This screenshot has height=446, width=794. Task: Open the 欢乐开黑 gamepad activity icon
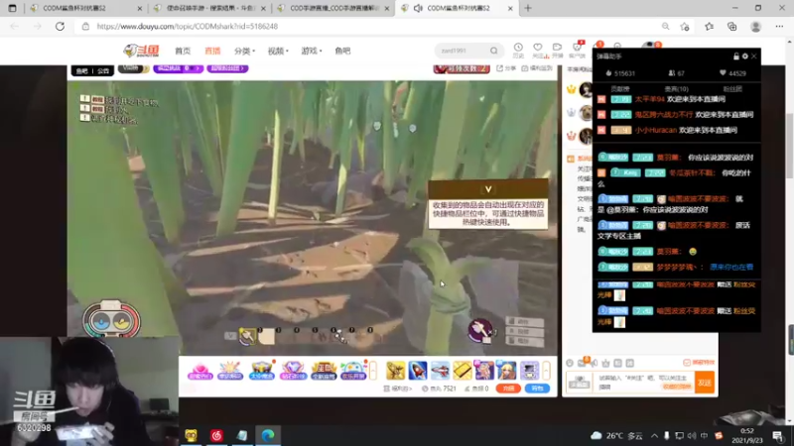tap(353, 371)
